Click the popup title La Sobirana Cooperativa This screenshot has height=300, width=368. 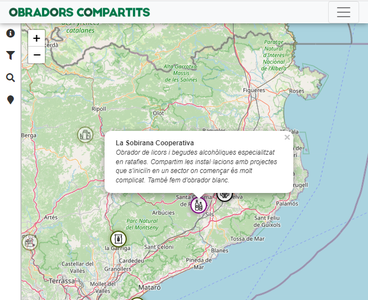click(x=154, y=143)
